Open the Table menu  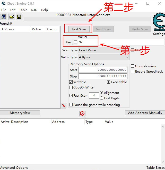23,10
